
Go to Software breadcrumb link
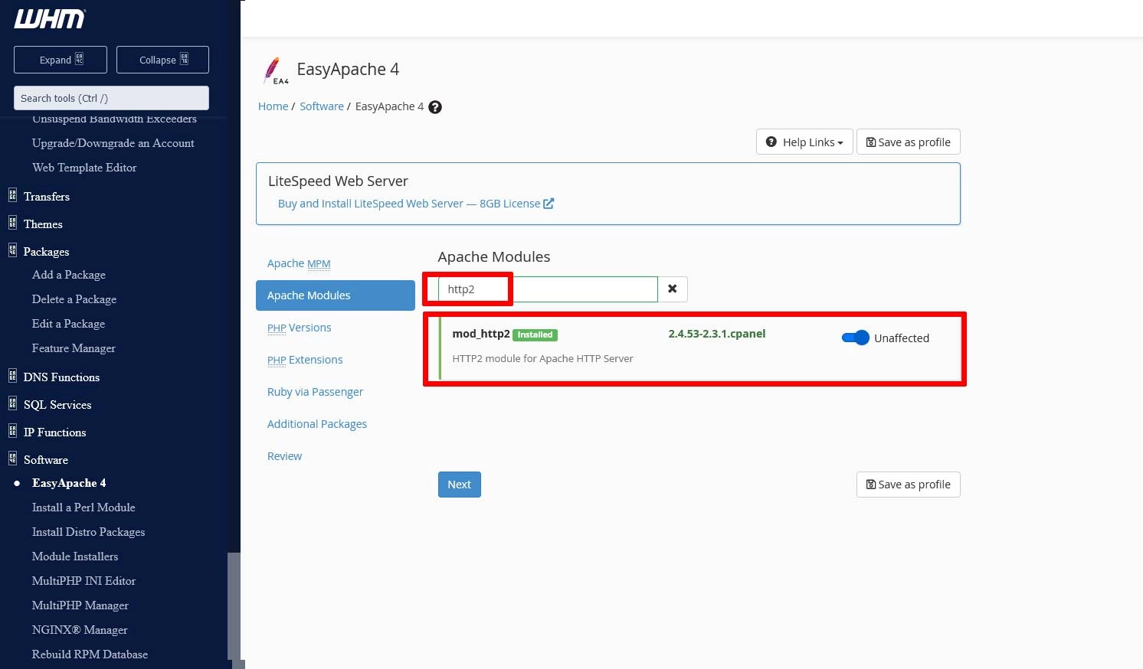[322, 106]
